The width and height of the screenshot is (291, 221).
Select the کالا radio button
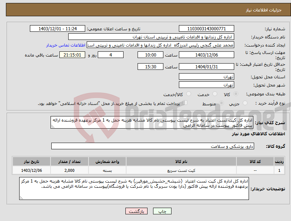click(236, 94)
